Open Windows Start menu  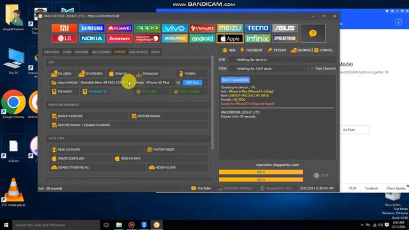point(6,225)
